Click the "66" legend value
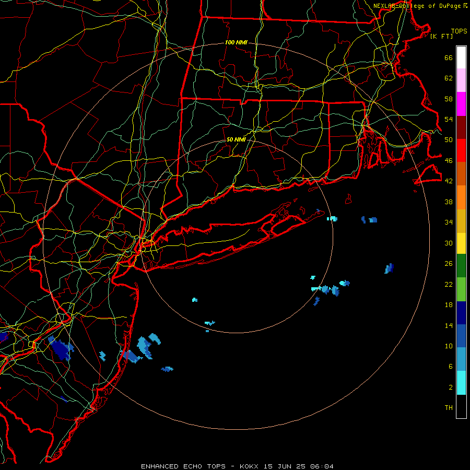Viewport: 470px width, 470px height. point(449,58)
